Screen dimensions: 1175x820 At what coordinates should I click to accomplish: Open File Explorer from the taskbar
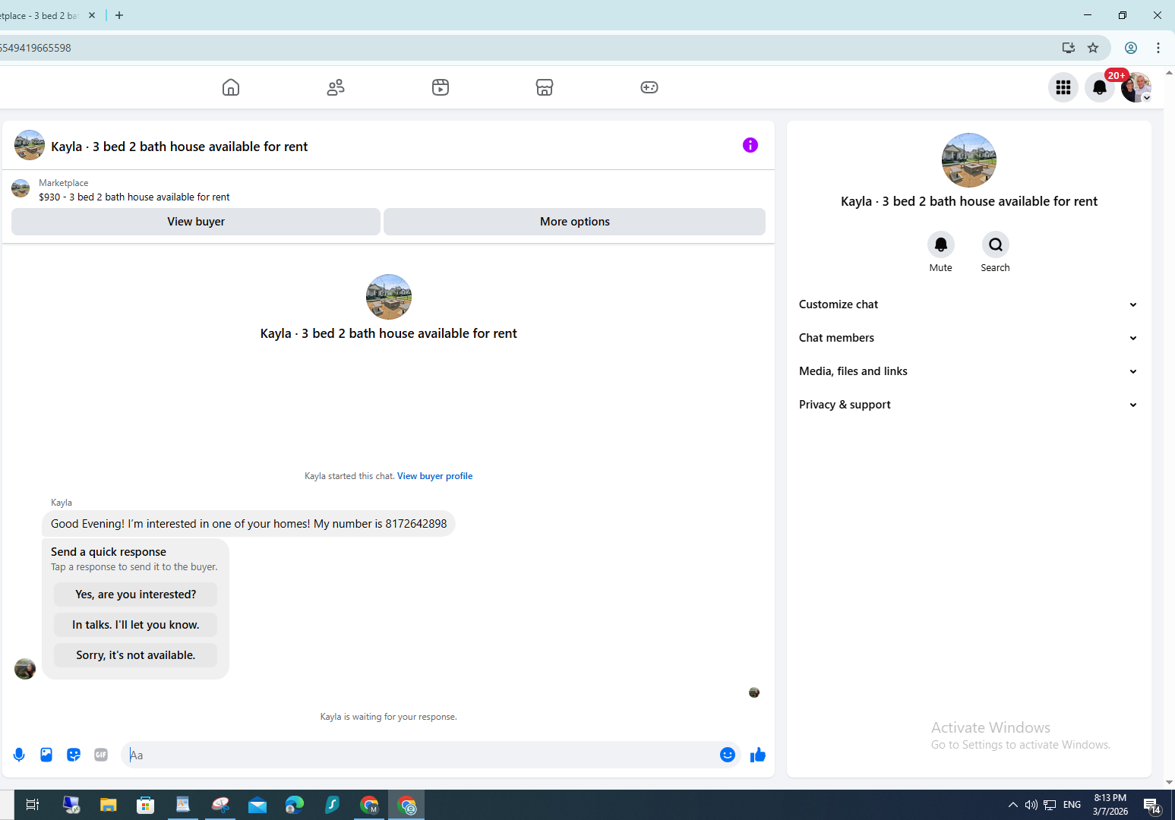click(108, 805)
